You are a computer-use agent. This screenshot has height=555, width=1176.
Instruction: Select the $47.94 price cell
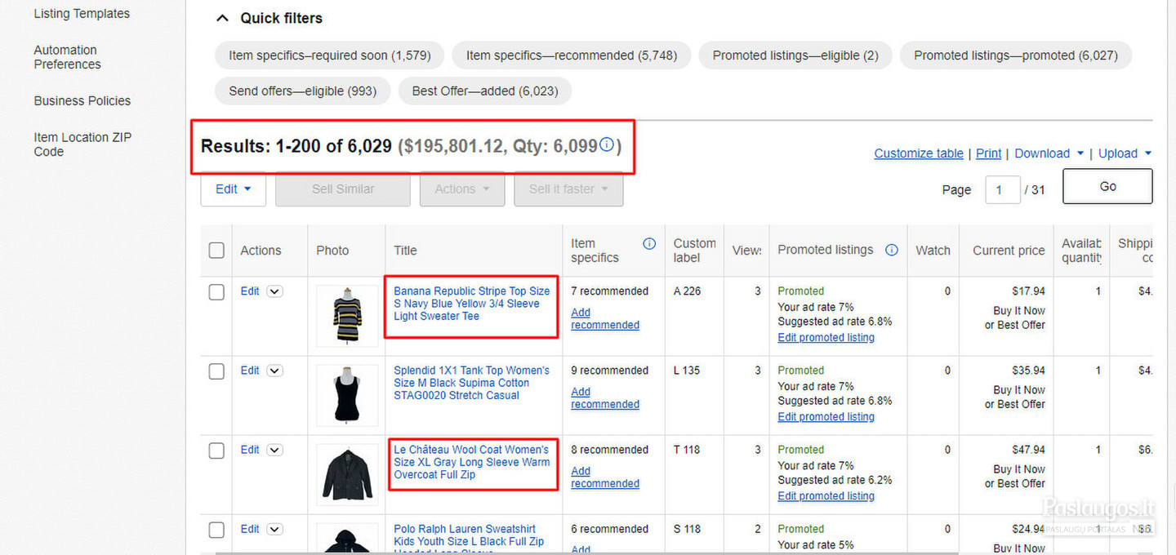(x=1028, y=450)
